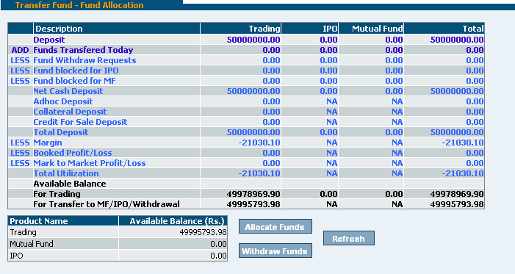
Task: Open the Collateral Deposit link
Action: (70, 112)
